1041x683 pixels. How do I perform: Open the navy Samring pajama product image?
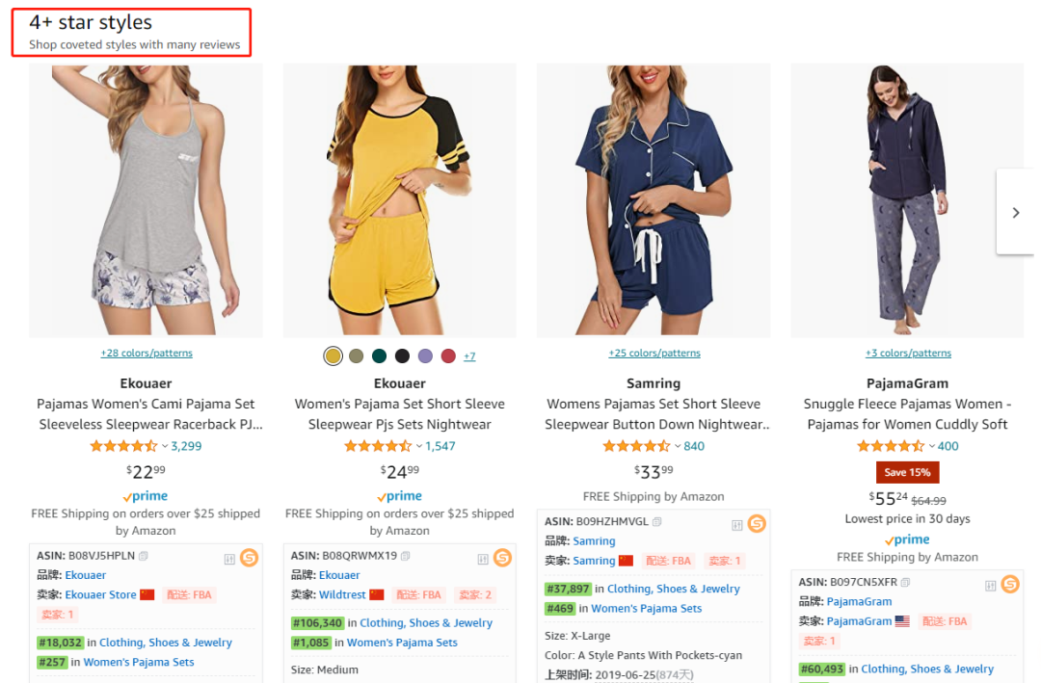coord(654,200)
